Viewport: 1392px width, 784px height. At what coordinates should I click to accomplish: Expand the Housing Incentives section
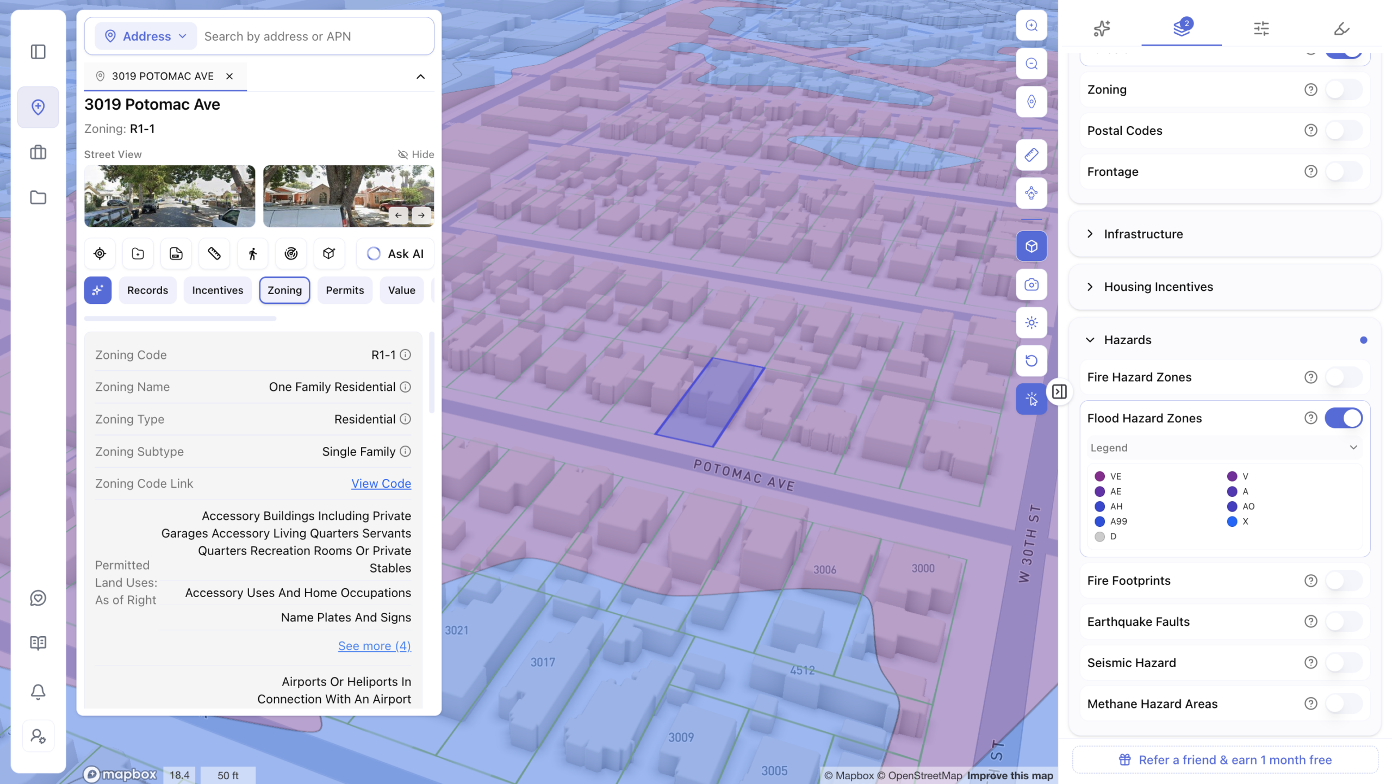coord(1225,287)
